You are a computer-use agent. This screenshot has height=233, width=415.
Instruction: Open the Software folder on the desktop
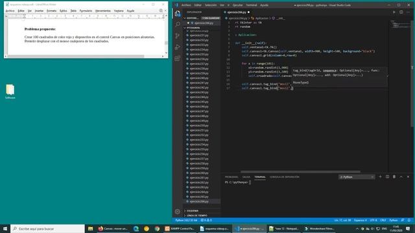10,91
